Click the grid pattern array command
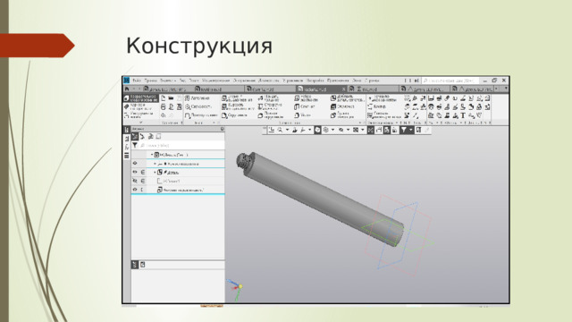 click(408, 98)
